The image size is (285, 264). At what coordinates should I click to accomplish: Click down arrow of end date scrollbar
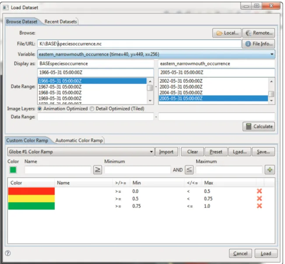tap(271, 101)
